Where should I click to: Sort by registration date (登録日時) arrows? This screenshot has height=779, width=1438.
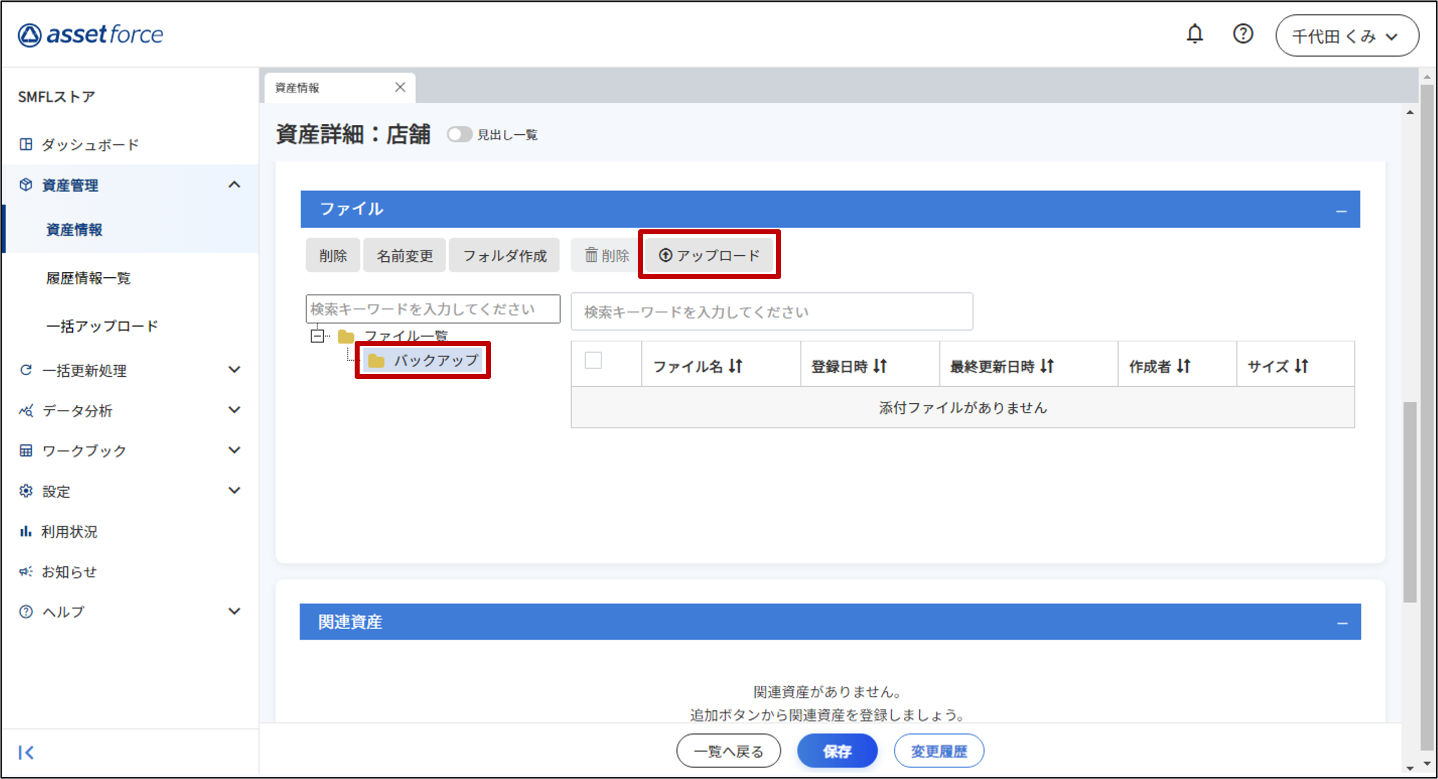880,366
